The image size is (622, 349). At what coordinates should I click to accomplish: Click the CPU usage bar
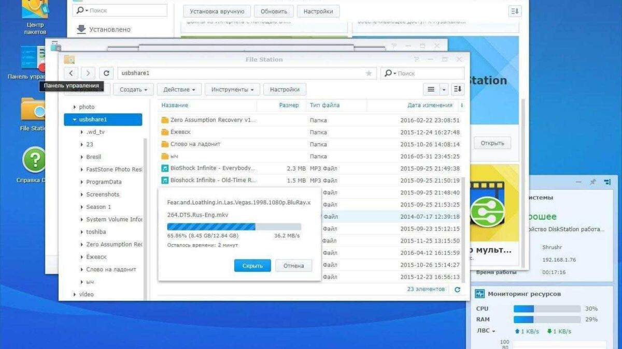547,309
